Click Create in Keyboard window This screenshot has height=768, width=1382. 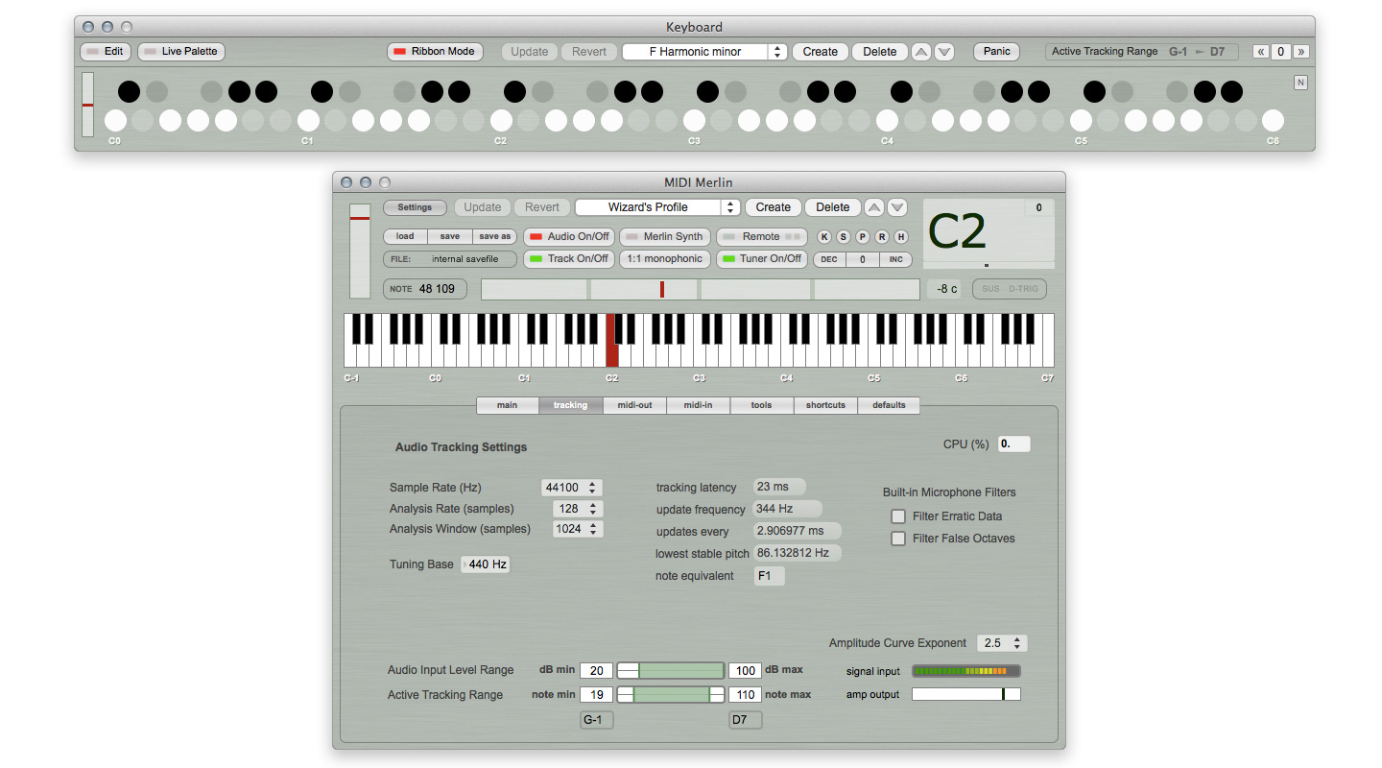[821, 52]
